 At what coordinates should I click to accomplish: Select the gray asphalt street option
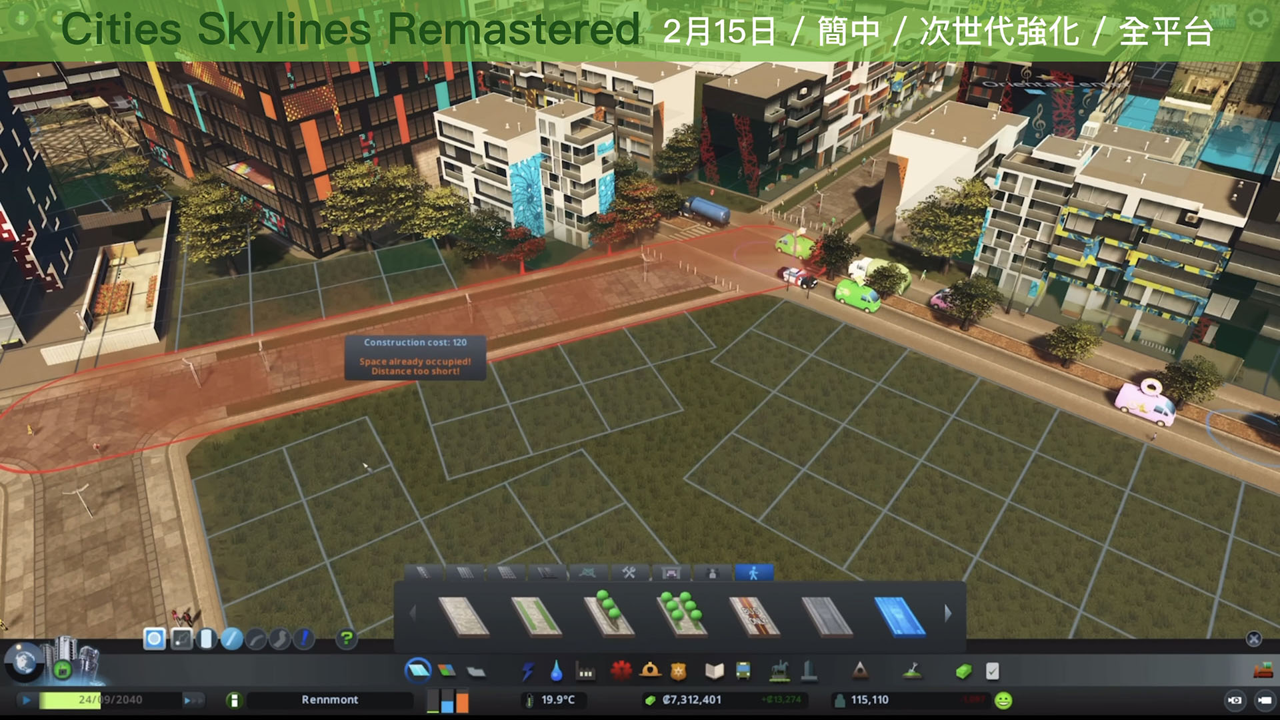coord(827,616)
